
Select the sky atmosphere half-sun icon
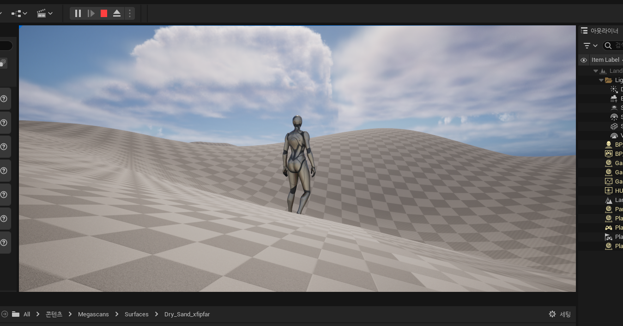(614, 108)
